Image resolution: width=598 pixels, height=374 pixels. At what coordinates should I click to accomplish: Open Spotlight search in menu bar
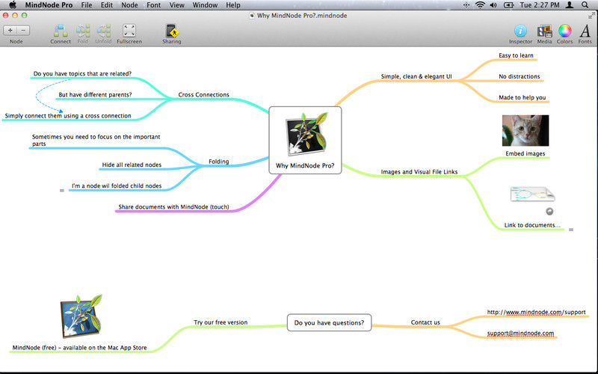click(x=585, y=5)
